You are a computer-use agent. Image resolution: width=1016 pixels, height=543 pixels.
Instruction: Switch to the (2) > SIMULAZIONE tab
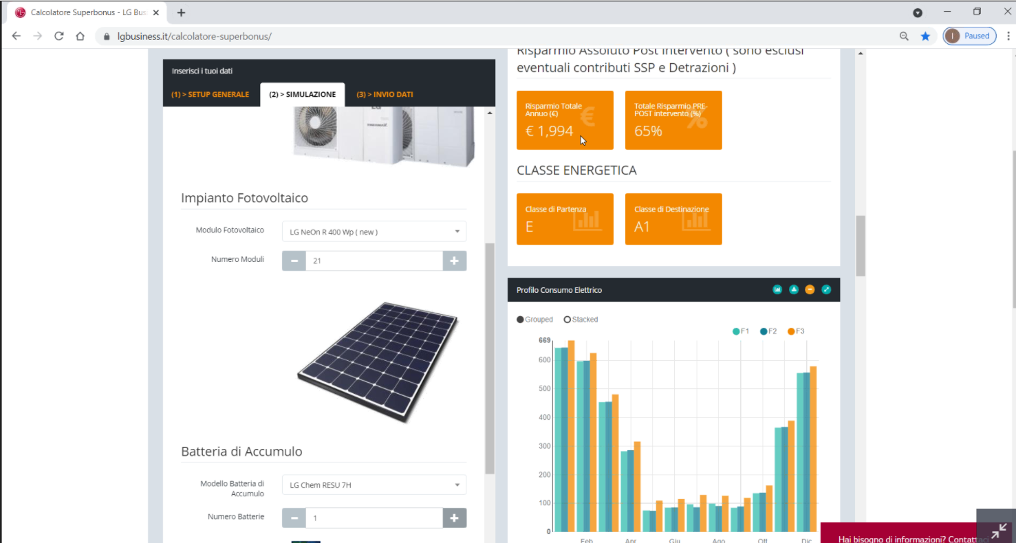click(x=303, y=94)
